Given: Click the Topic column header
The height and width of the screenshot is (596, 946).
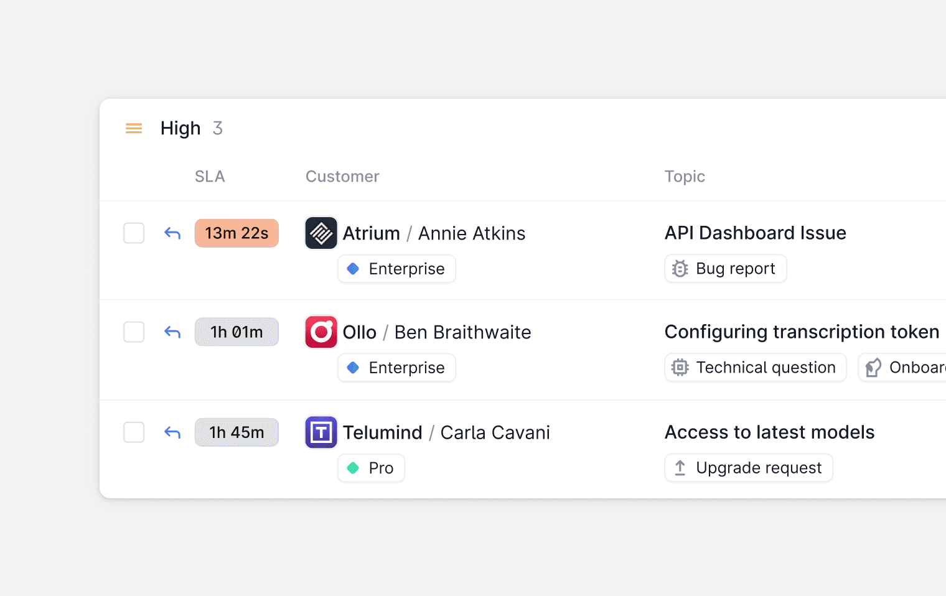Looking at the screenshot, I should click(685, 177).
